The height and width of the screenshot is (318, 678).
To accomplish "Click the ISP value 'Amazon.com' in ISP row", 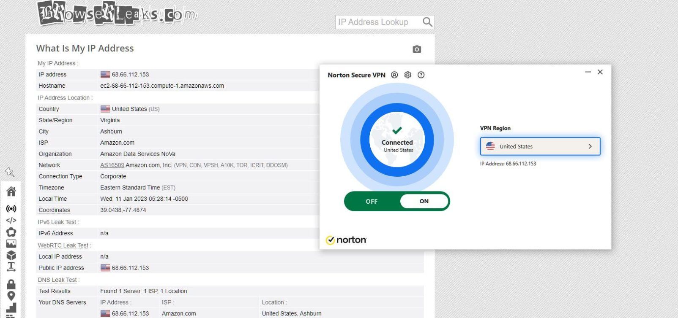I will coord(117,143).
